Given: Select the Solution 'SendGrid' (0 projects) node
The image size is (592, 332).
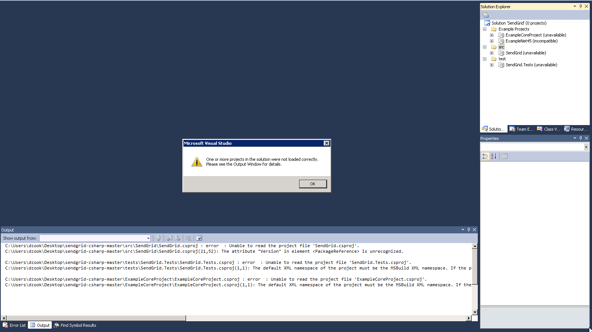Looking at the screenshot, I should [x=519, y=23].
